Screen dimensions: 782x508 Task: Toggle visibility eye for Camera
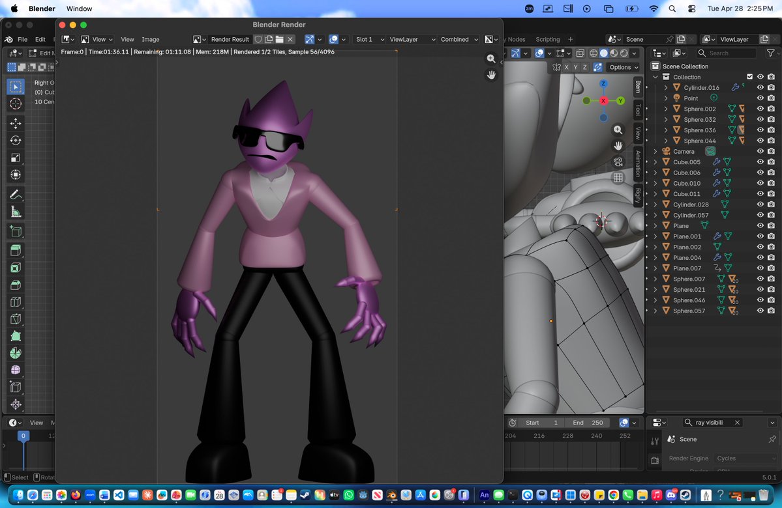tap(760, 151)
